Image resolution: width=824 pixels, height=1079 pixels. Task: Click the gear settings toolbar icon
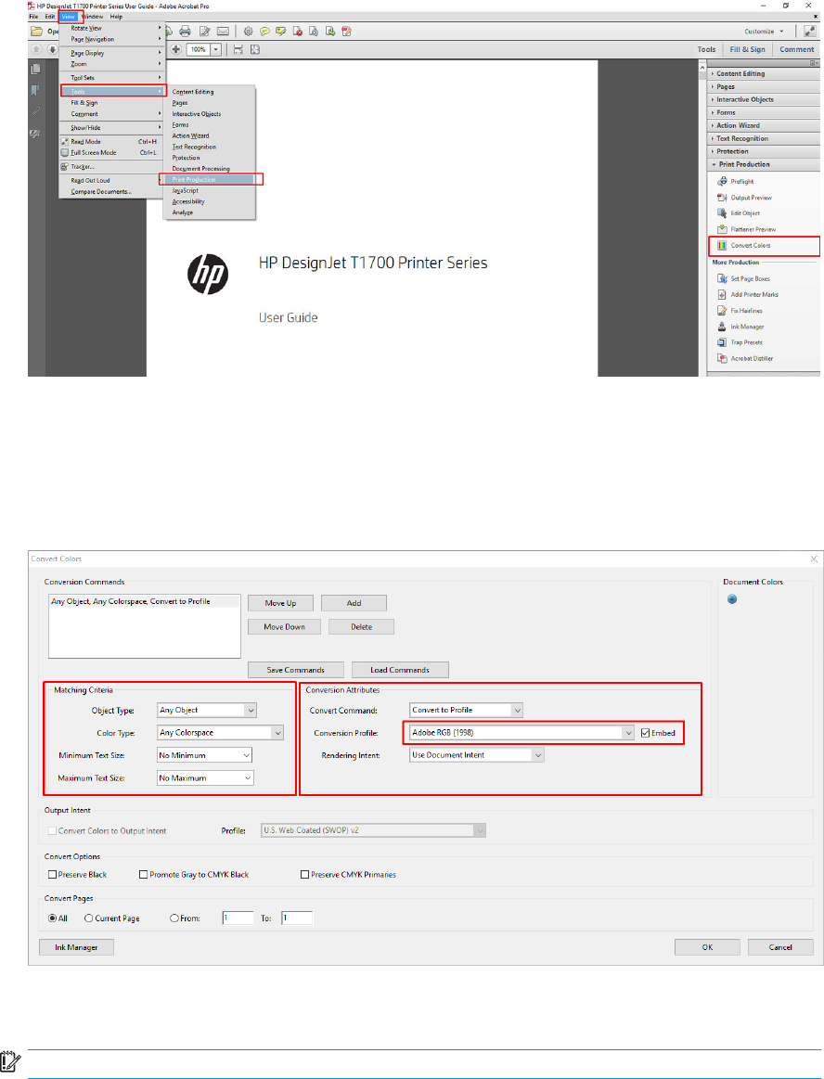click(249, 31)
